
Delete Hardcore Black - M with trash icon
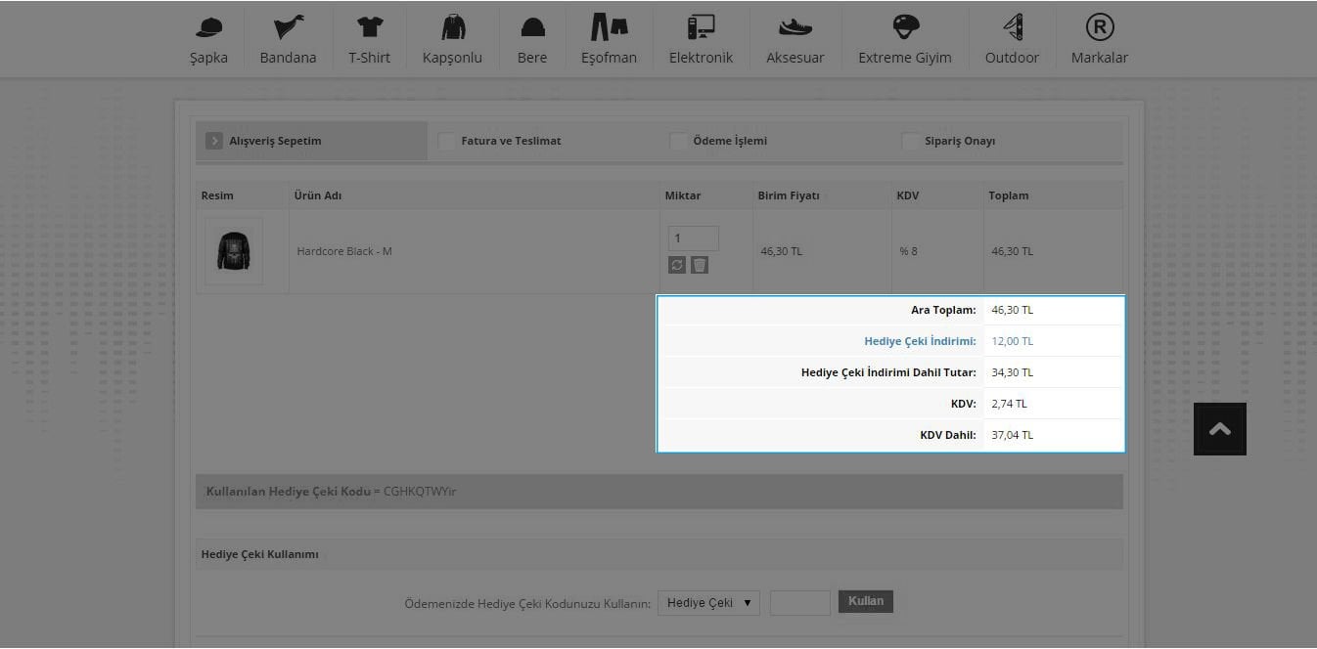pos(700,265)
